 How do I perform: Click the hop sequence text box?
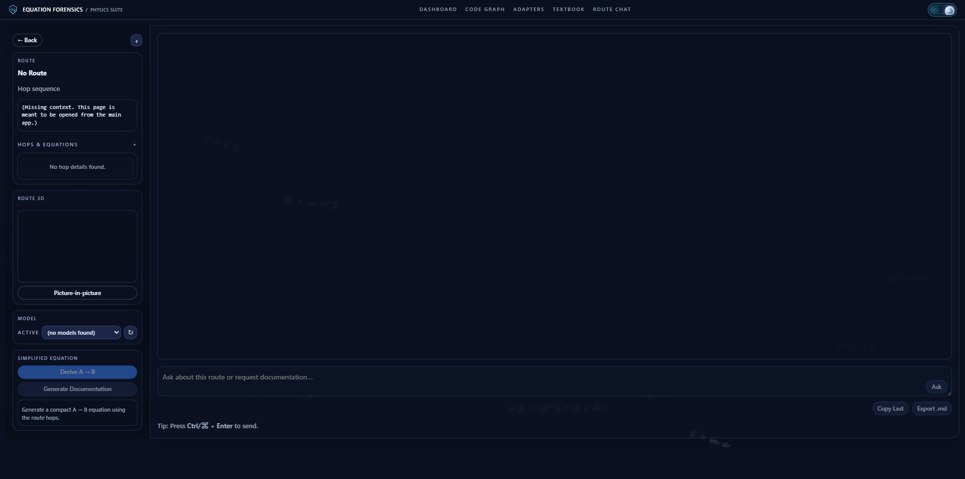[x=77, y=115]
